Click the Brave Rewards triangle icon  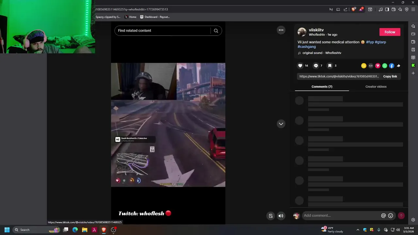tap(361, 9)
